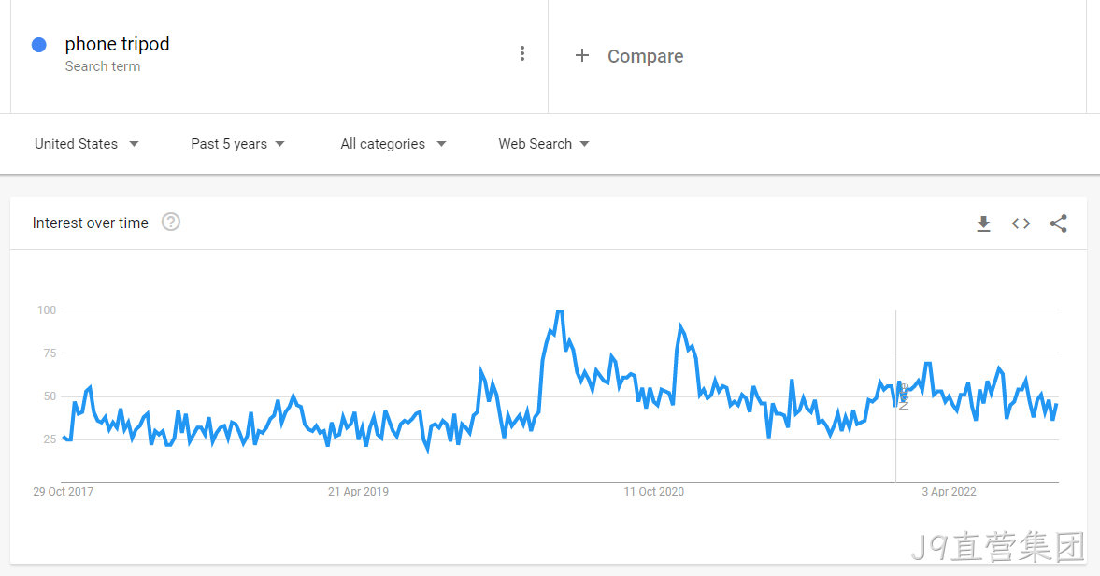Click the chart peak at value 100
1100x576 pixels.
point(559,310)
